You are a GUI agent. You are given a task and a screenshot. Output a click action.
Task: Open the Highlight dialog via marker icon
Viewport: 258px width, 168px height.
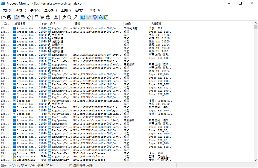(42, 17)
